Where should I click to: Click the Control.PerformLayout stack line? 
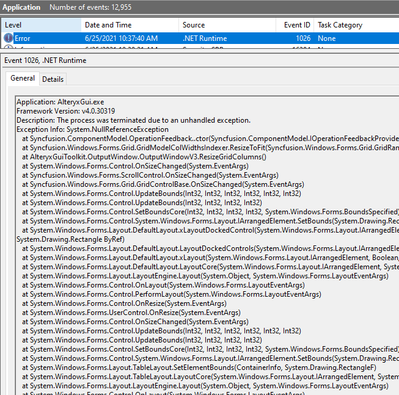tap(172, 294)
